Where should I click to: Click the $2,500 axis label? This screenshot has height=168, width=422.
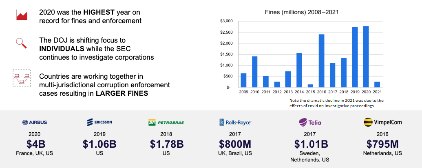226,32
